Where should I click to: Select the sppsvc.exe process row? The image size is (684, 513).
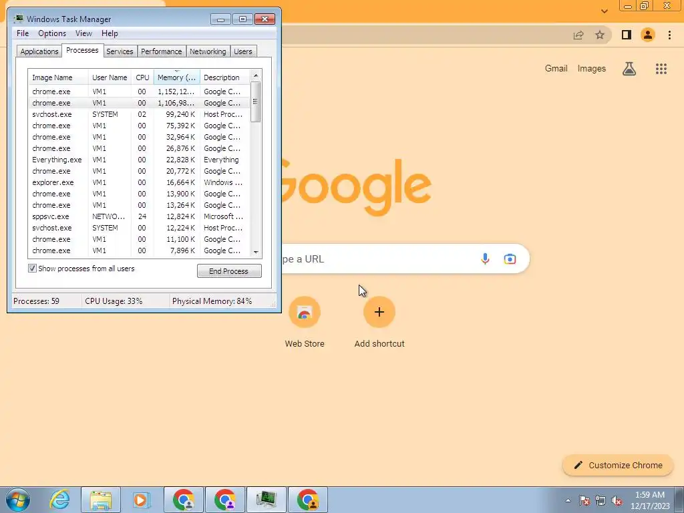(x=139, y=216)
